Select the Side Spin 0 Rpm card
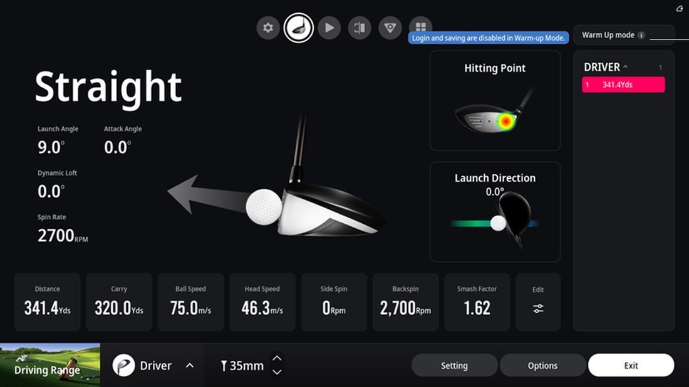 [334, 302]
